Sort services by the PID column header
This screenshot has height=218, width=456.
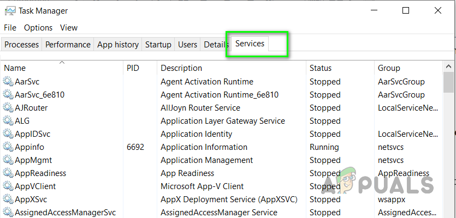tap(133, 68)
